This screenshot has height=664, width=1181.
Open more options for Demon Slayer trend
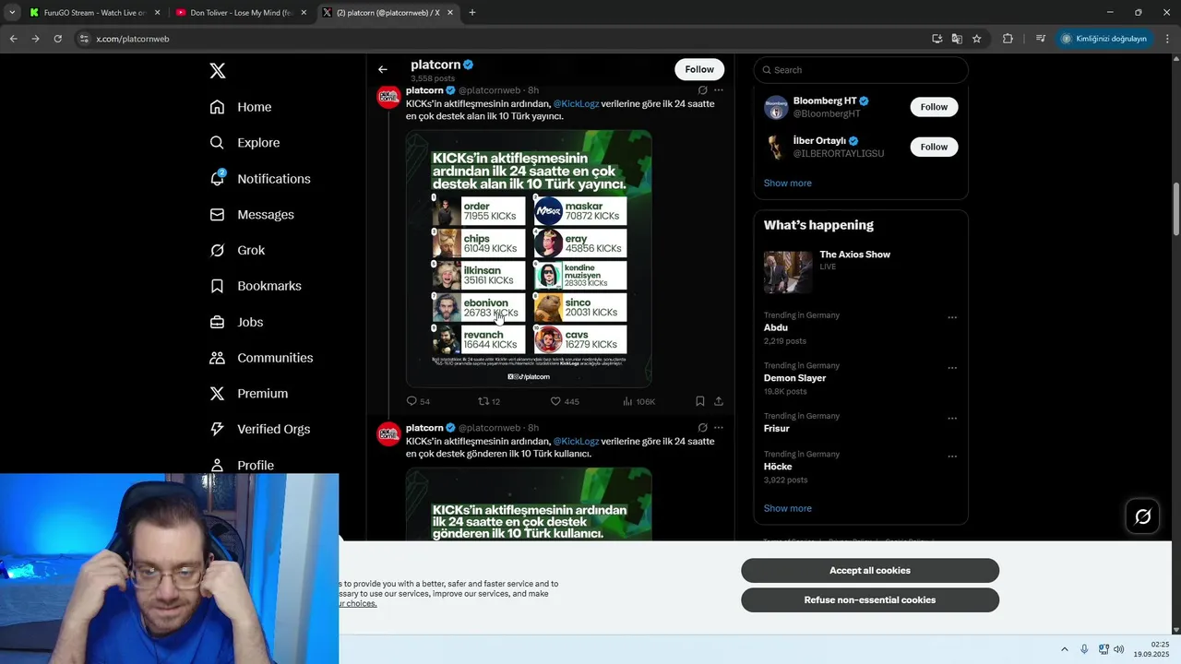(x=952, y=368)
